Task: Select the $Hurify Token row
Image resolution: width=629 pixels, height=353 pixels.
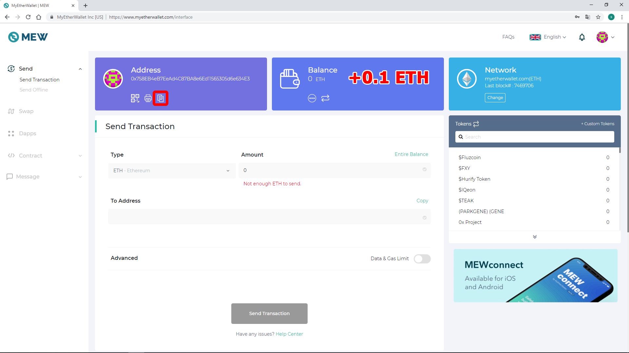Action: click(x=534, y=179)
